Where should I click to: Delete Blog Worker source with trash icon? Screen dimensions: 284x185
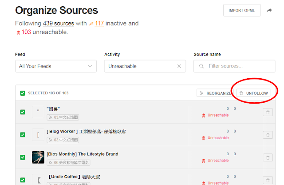(x=268, y=135)
